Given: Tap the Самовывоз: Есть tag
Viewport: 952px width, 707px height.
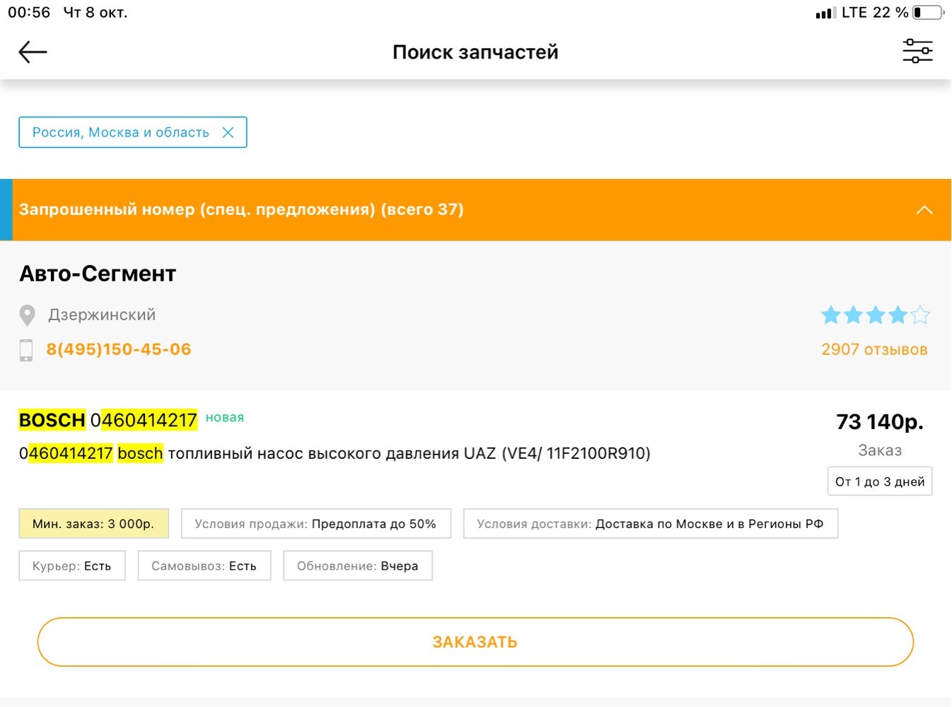Looking at the screenshot, I should (204, 566).
